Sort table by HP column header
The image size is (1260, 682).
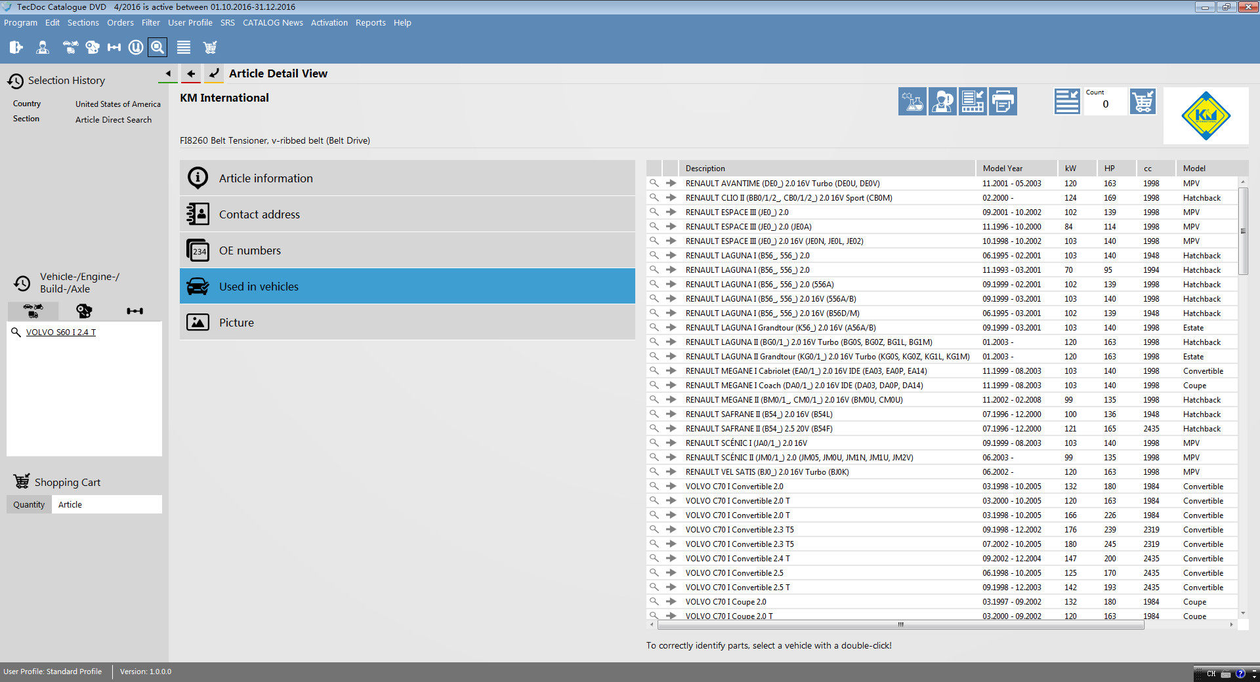(x=1117, y=168)
